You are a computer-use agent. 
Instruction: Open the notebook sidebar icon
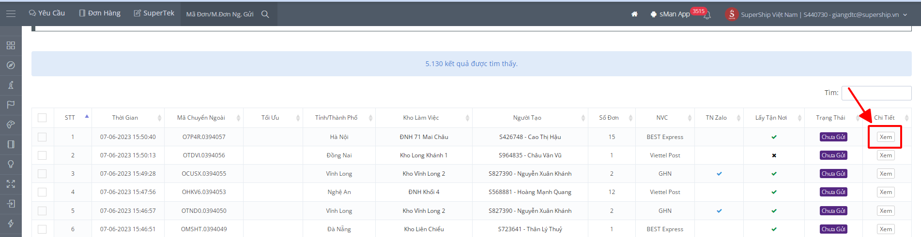coord(11,144)
